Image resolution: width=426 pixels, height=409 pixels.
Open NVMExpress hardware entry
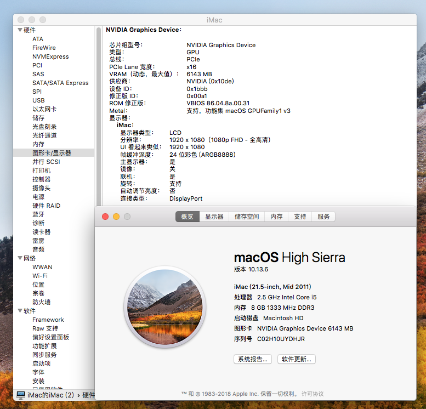(x=50, y=56)
